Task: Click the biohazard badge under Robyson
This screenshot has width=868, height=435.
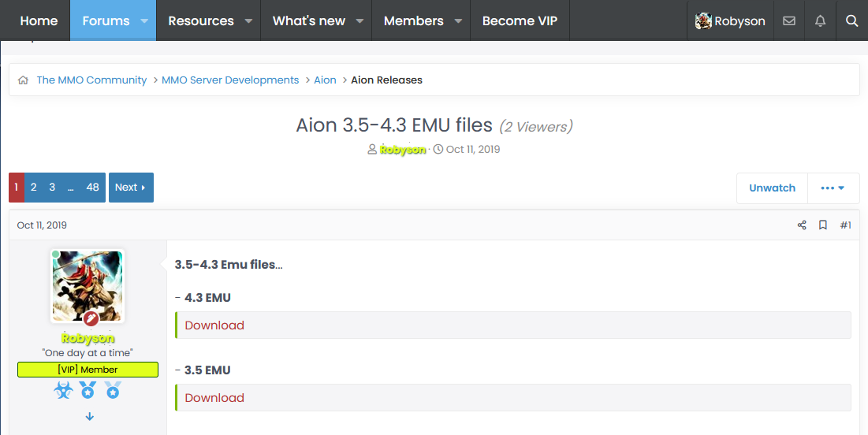Action: (x=64, y=391)
